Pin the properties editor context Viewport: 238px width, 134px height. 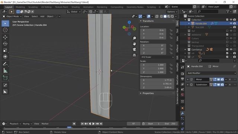(x=235, y=66)
